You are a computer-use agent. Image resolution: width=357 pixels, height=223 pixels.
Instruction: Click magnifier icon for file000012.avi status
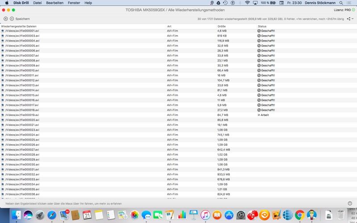coord(259,80)
